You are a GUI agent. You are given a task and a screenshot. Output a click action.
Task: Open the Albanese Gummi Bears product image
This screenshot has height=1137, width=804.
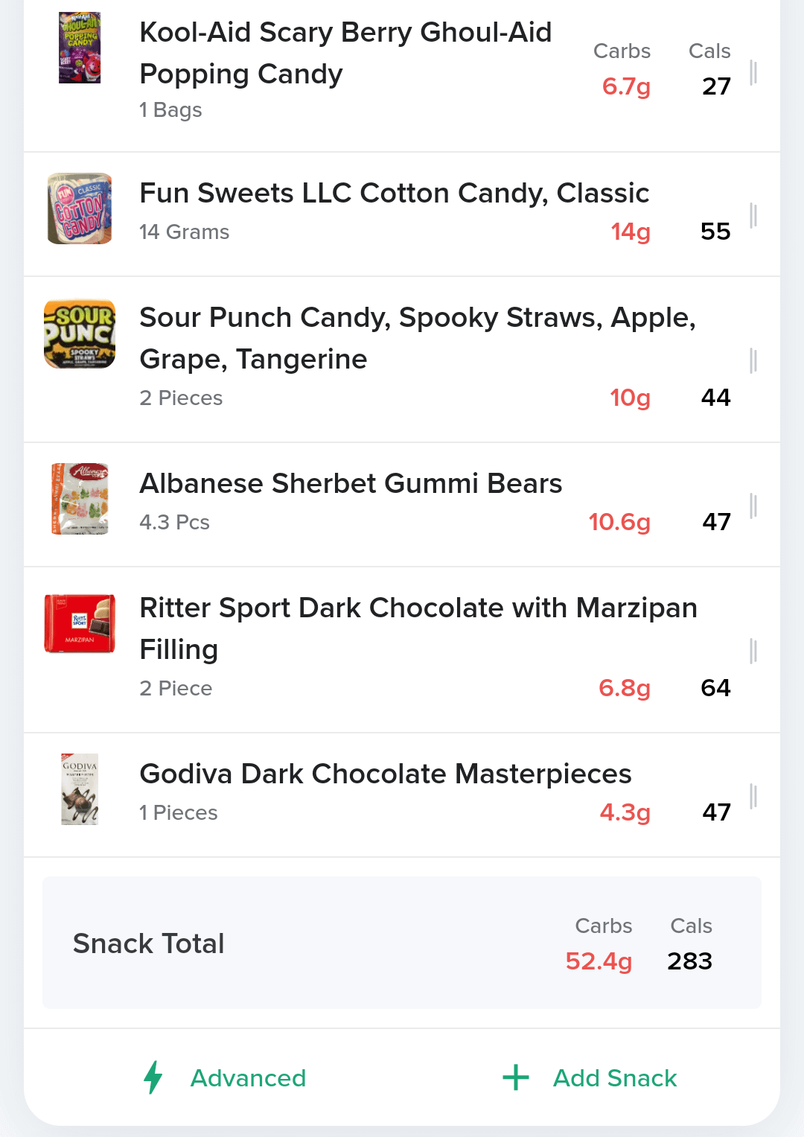[80, 499]
